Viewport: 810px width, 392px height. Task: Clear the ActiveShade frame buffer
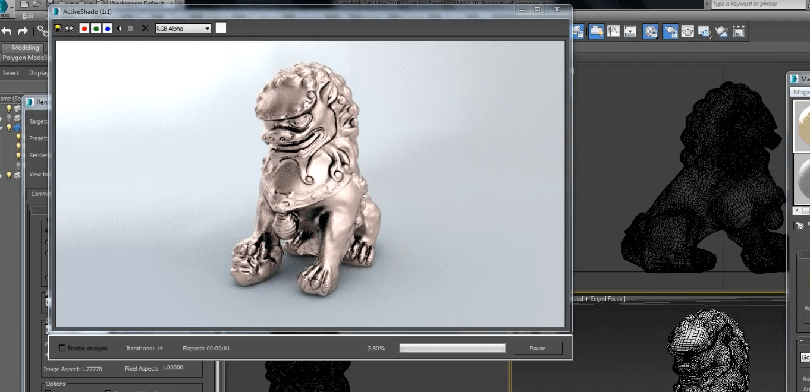(x=145, y=29)
